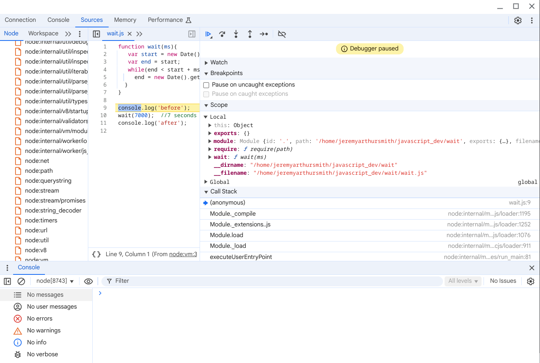The height and width of the screenshot is (363, 540).
Task: Open the node:vm:3 source link
Action: 183,254
